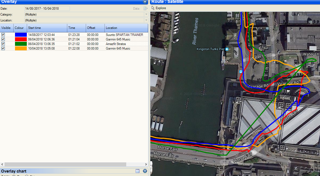Click Garmin 645 Music in the orange row
Viewport: 320px width, 176px height.
pos(118,48)
